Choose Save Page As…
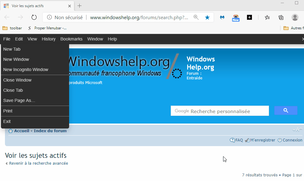 [x=35, y=101]
